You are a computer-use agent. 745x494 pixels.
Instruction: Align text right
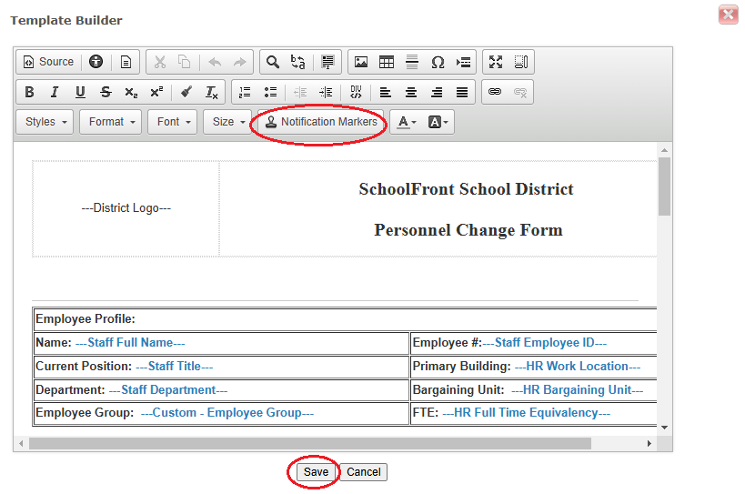[x=437, y=92]
